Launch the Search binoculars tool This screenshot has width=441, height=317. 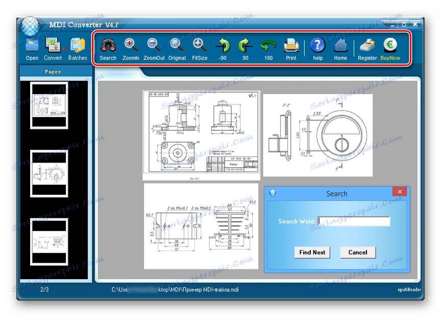pyautogui.click(x=108, y=49)
